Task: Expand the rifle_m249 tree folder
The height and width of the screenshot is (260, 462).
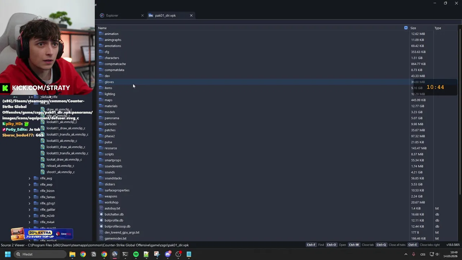Action: tap(30, 216)
